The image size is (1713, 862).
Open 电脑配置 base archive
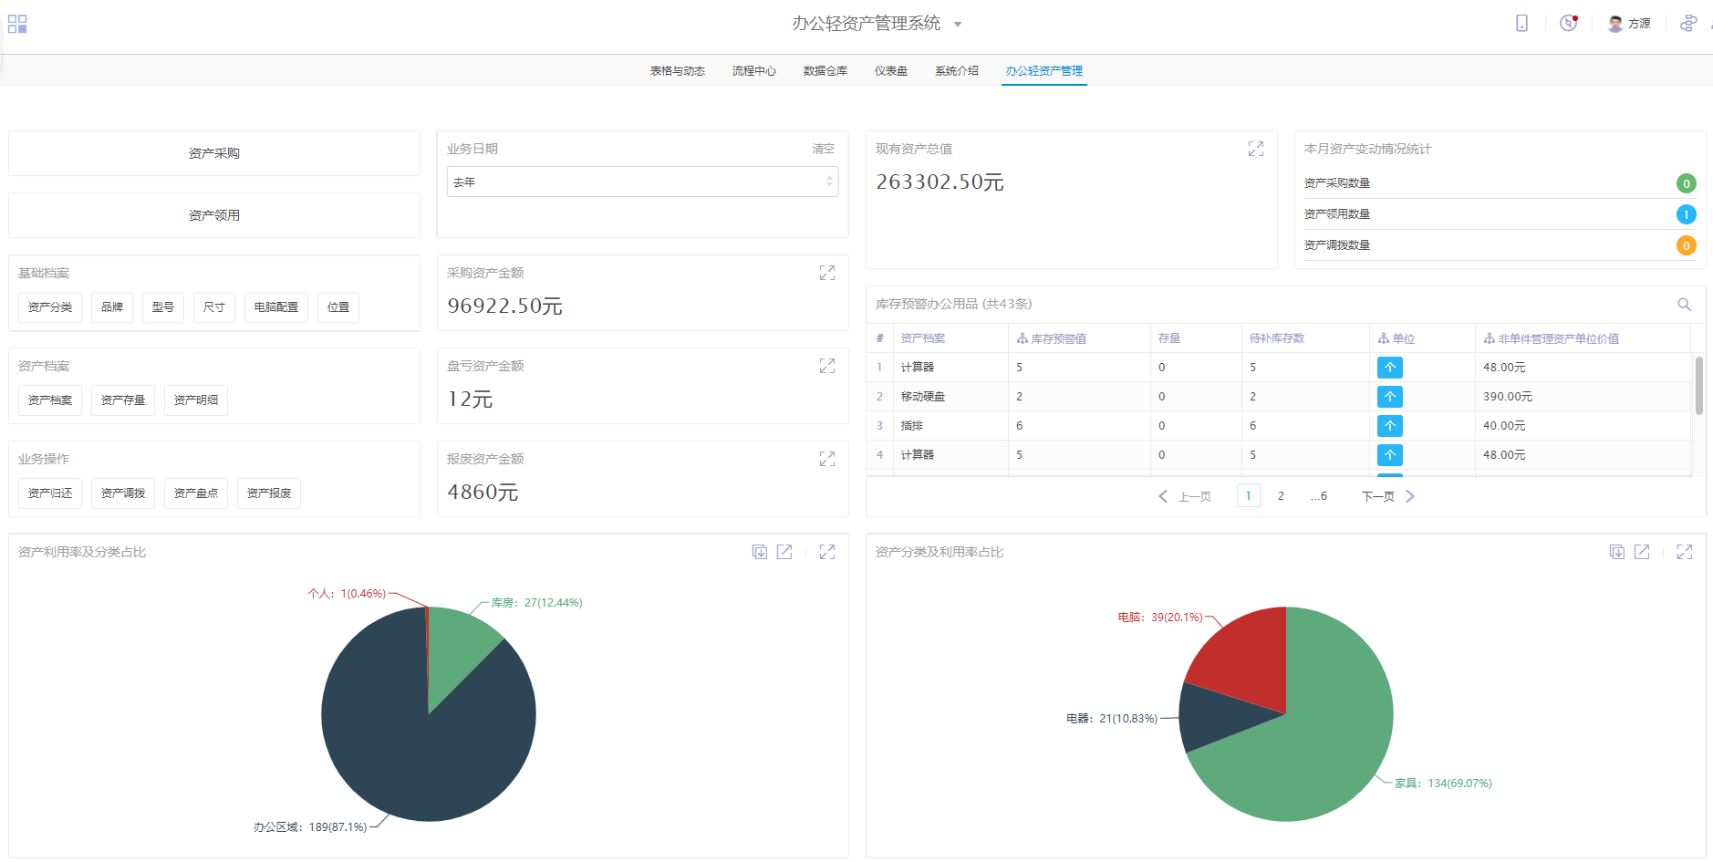pyautogui.click(x=276, y=307)
